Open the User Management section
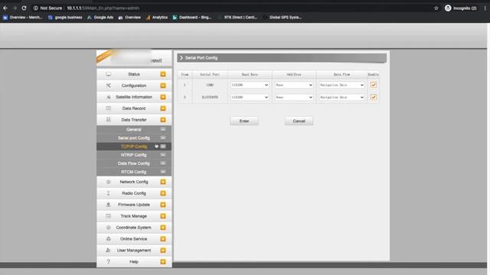Screen dimensions: 490x275 134,250
